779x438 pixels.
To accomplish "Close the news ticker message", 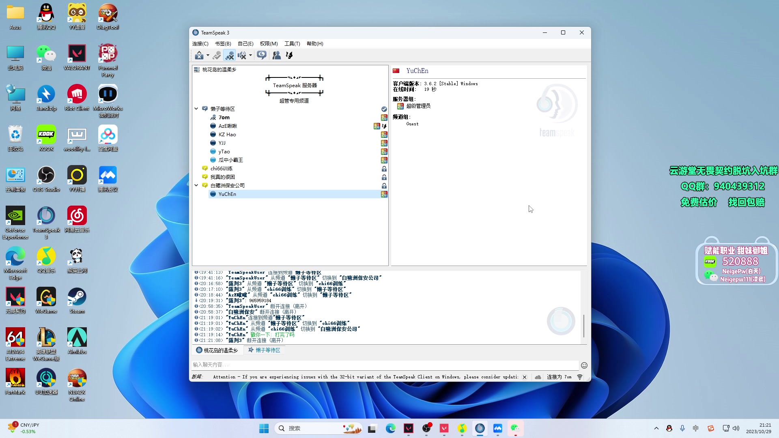I will click(x=525, y=377).
